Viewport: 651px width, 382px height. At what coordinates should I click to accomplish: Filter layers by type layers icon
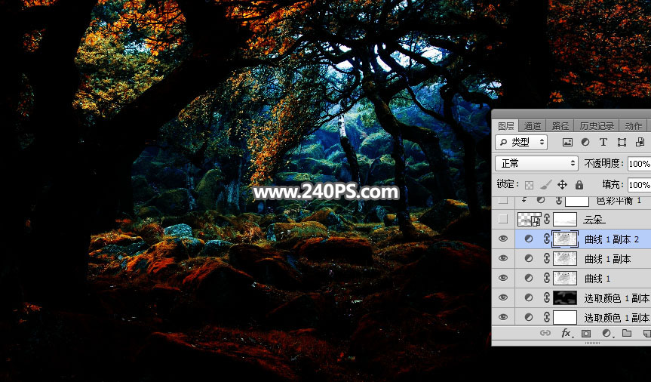[603, 143]
